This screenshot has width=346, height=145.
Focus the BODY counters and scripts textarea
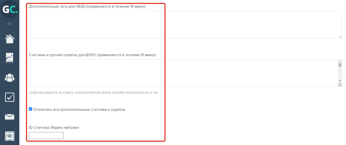[183, 73]
